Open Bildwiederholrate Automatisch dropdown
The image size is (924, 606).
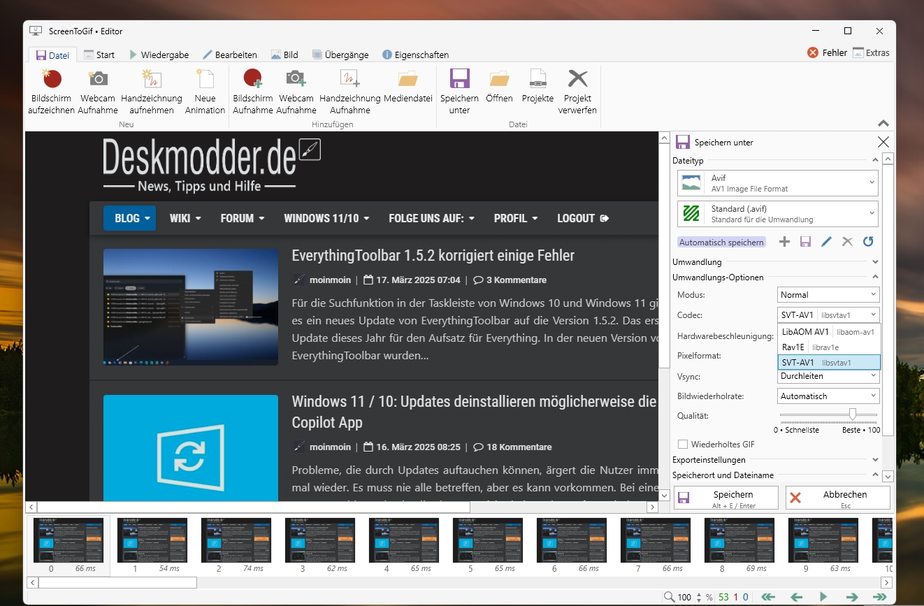pos(828,396)
